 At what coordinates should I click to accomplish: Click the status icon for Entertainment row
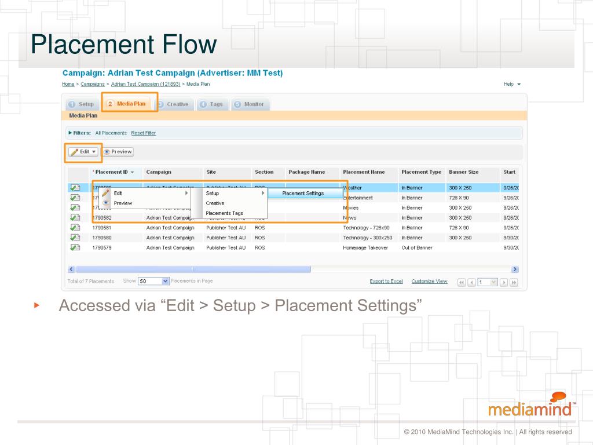click(x=75, y=198)
